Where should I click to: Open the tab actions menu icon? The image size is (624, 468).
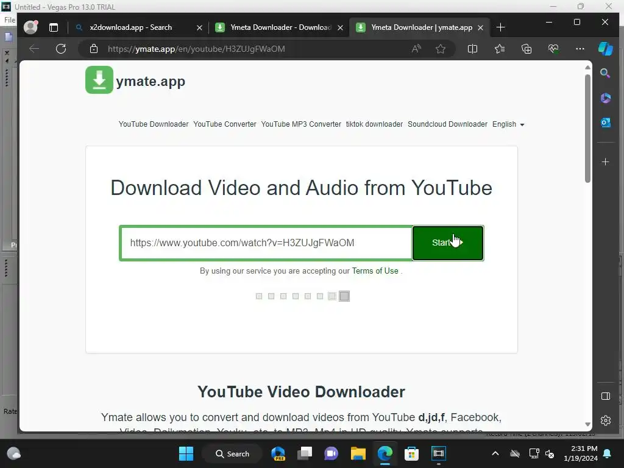[54, 27]
